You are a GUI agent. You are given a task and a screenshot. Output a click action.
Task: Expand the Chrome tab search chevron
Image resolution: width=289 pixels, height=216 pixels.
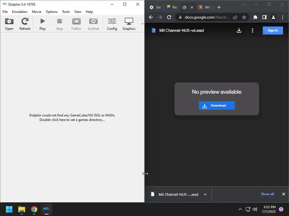tap(243, 4)
